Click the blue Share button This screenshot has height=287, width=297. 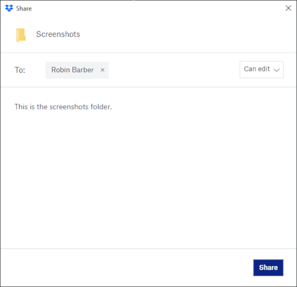268,267
